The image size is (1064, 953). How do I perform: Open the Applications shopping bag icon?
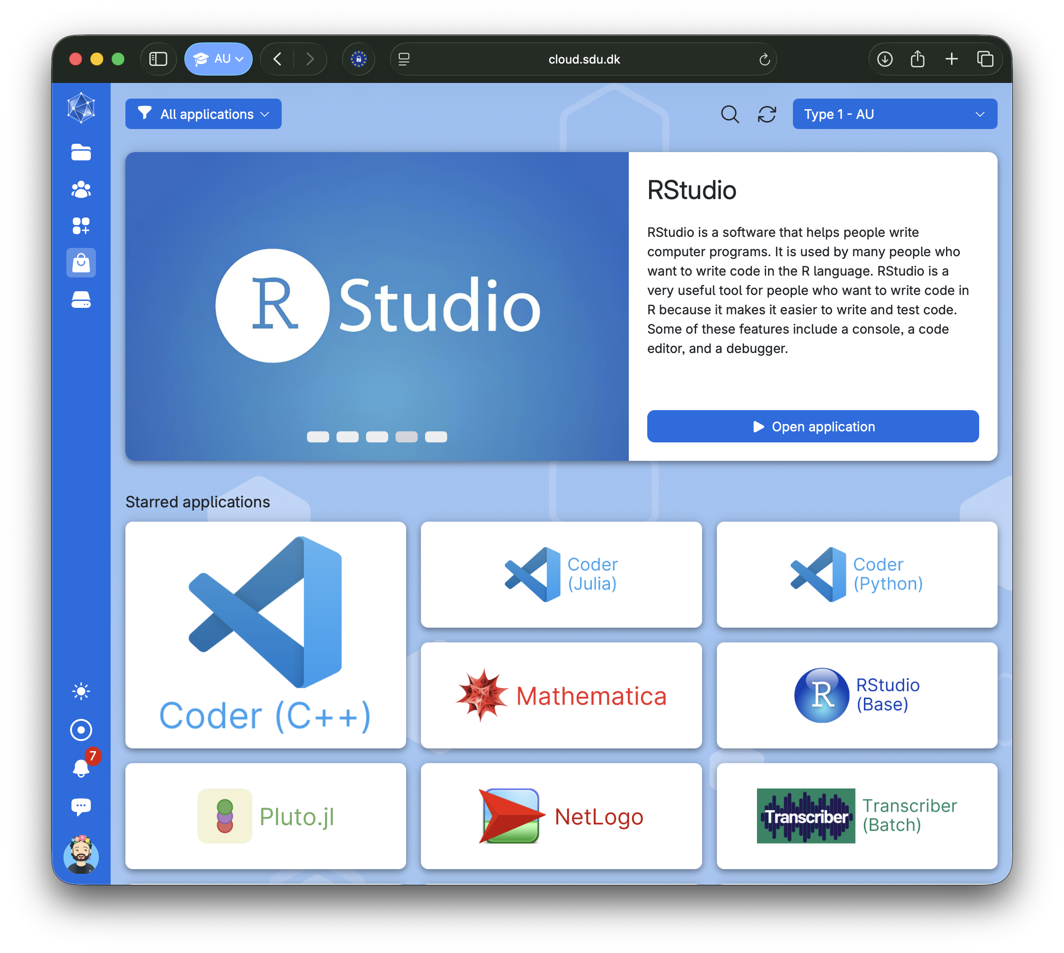[81, 262]
